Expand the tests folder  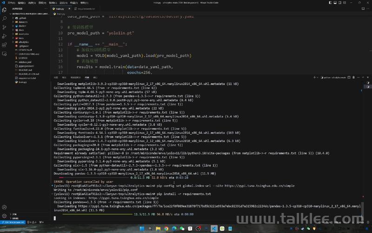click(x=21, y=38)
